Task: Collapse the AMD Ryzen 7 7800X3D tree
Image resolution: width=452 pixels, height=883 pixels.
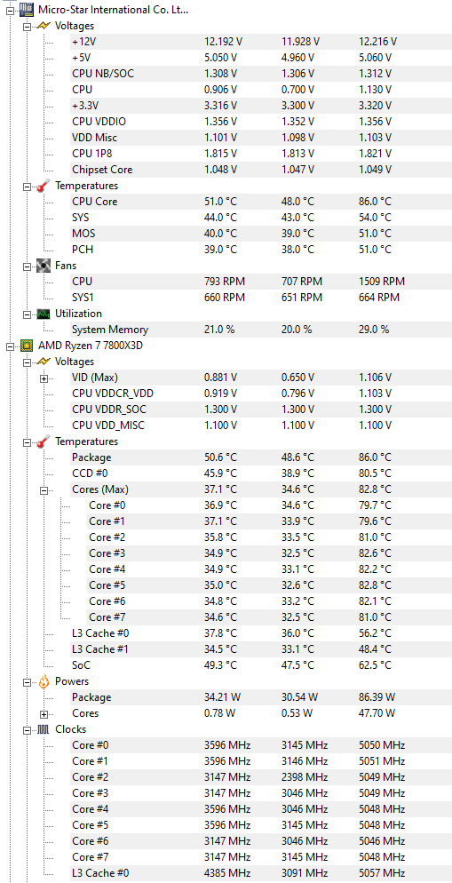Action: (x=10, y=346)
